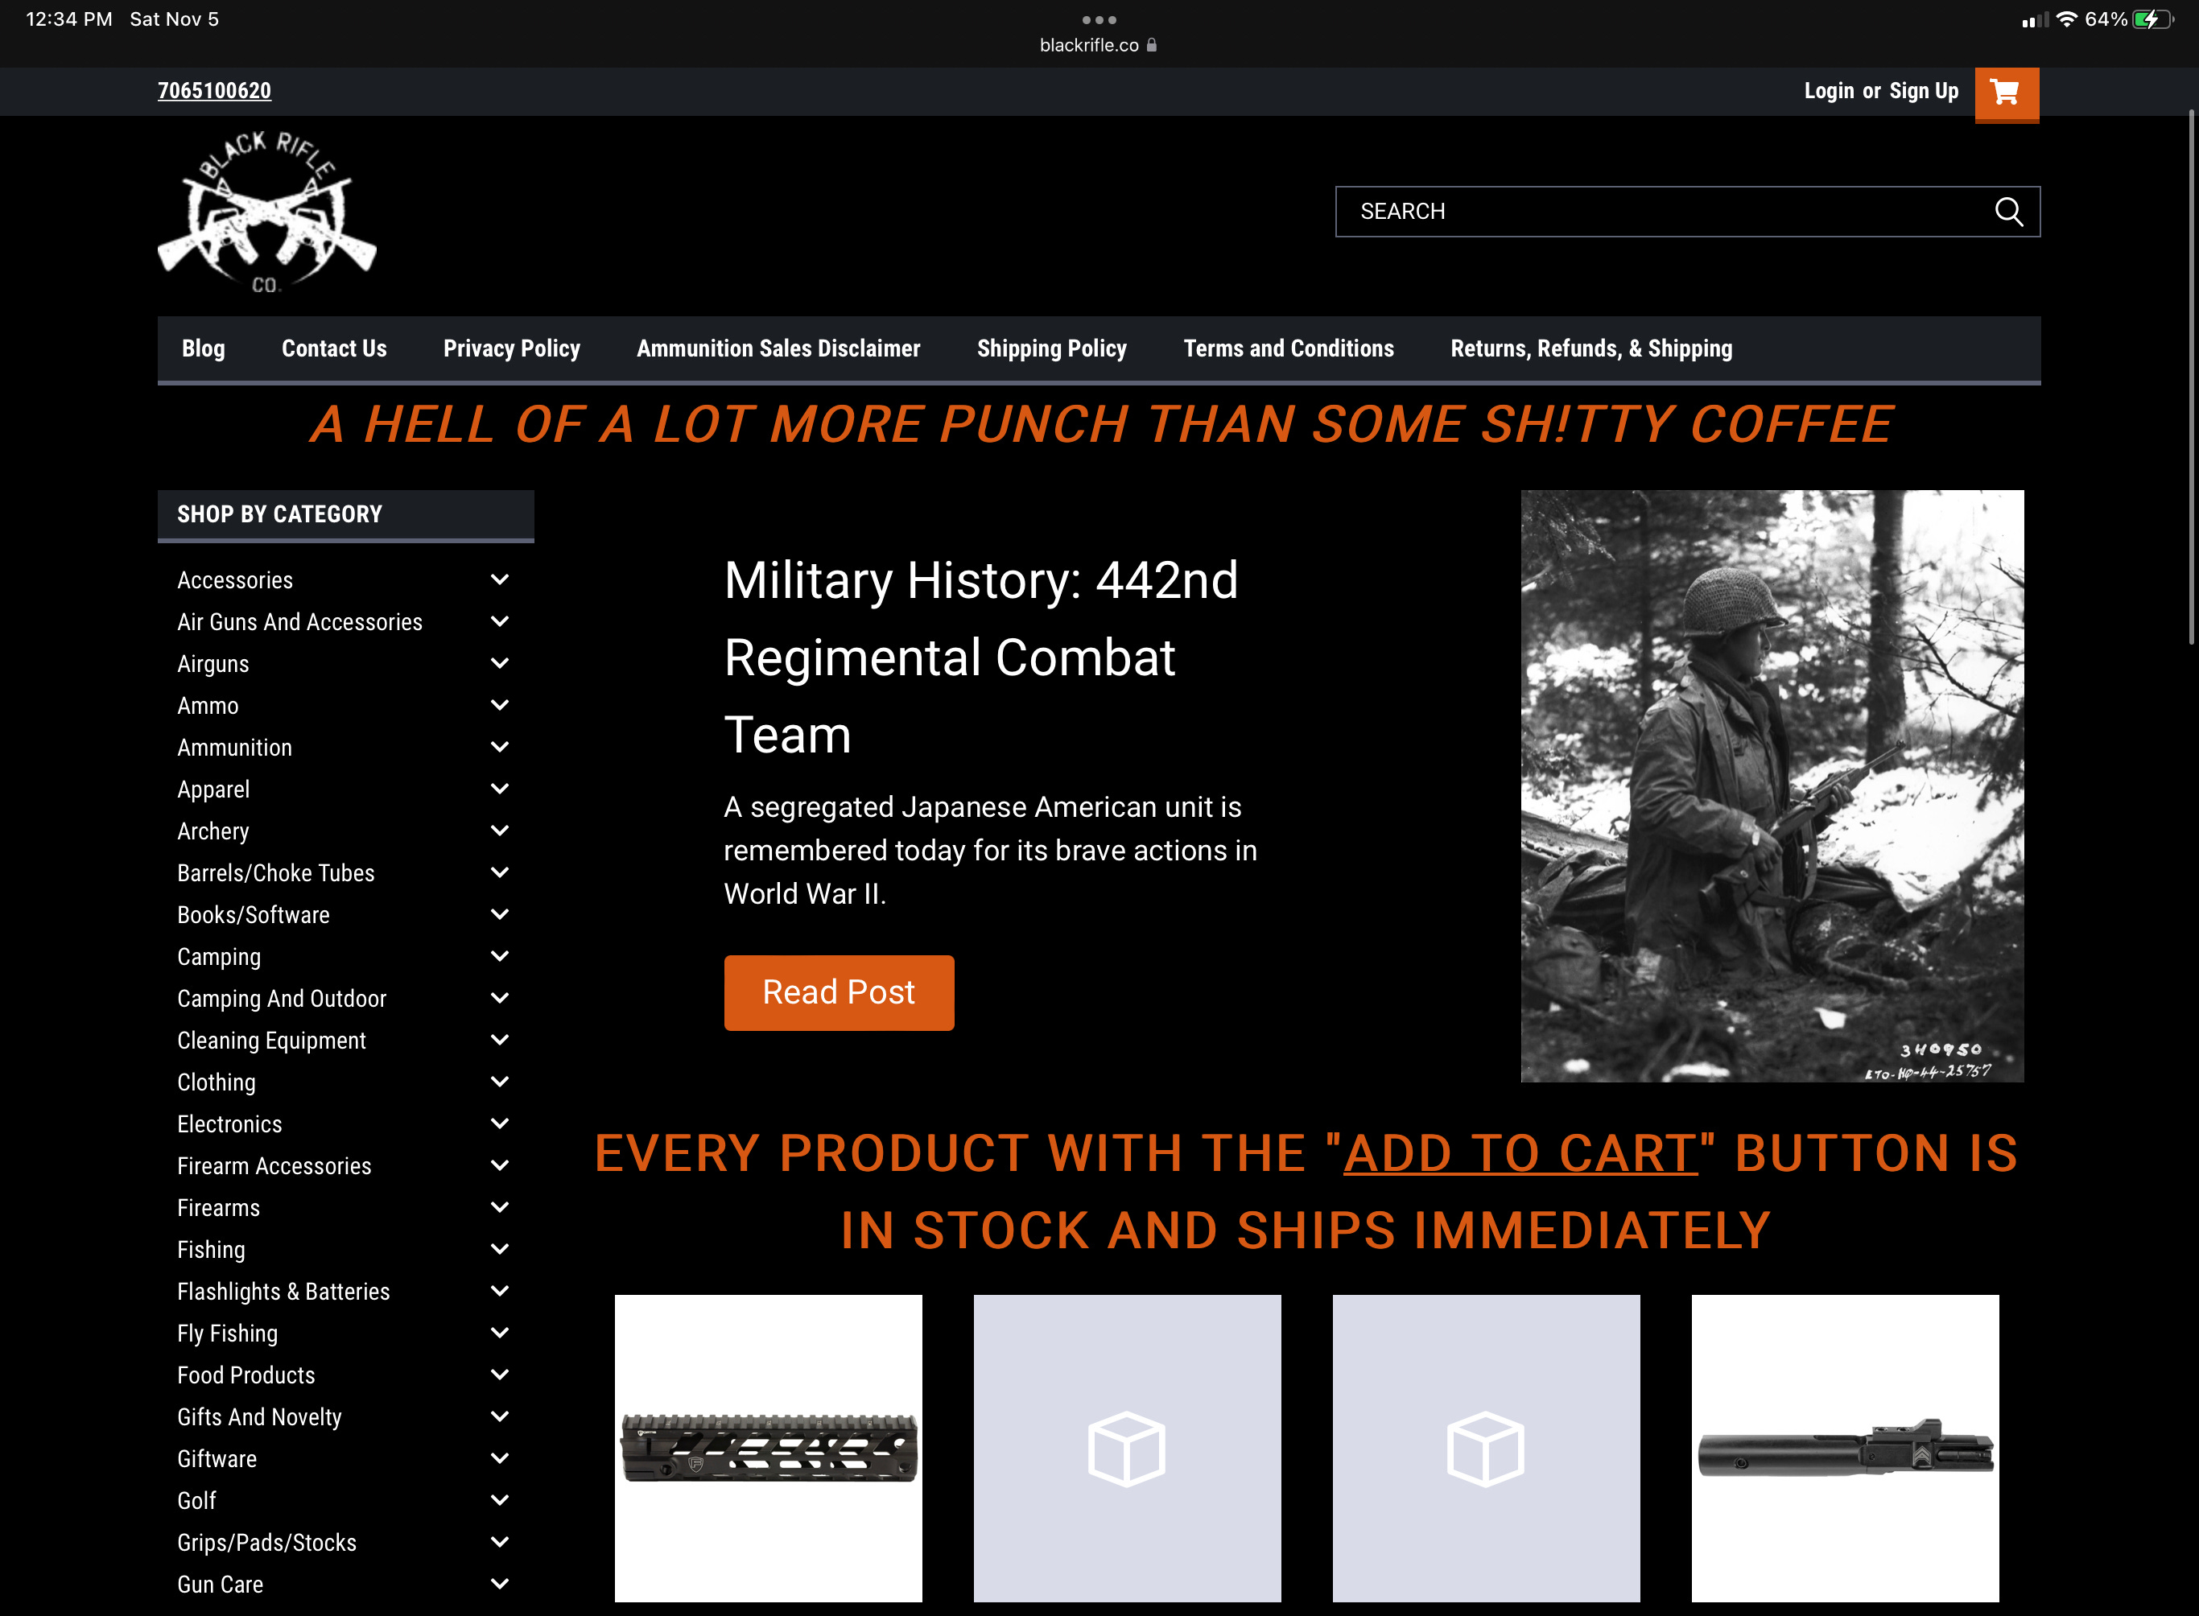Click the Read Post button
The height and width of the screenshot is (1616, 2199).
[x=840, y=992]
